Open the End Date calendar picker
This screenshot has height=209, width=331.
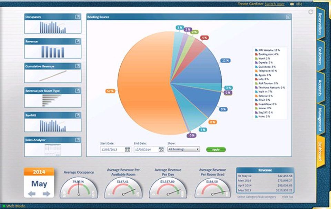click(x=161, y=149)
